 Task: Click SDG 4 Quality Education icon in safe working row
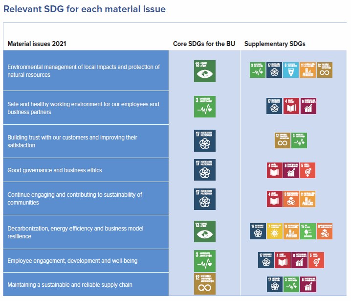point(291,106)
